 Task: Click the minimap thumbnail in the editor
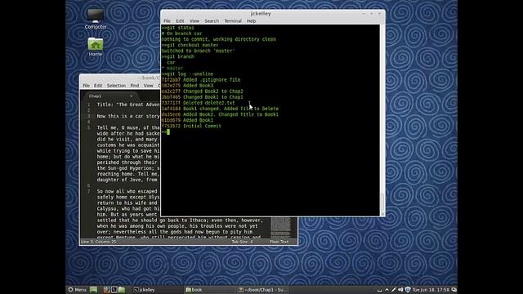click(281, 227)
